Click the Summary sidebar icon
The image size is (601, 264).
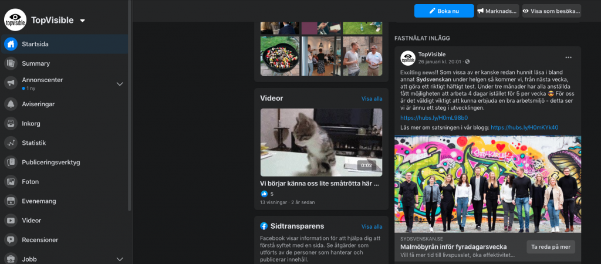[x=11, y=63]
